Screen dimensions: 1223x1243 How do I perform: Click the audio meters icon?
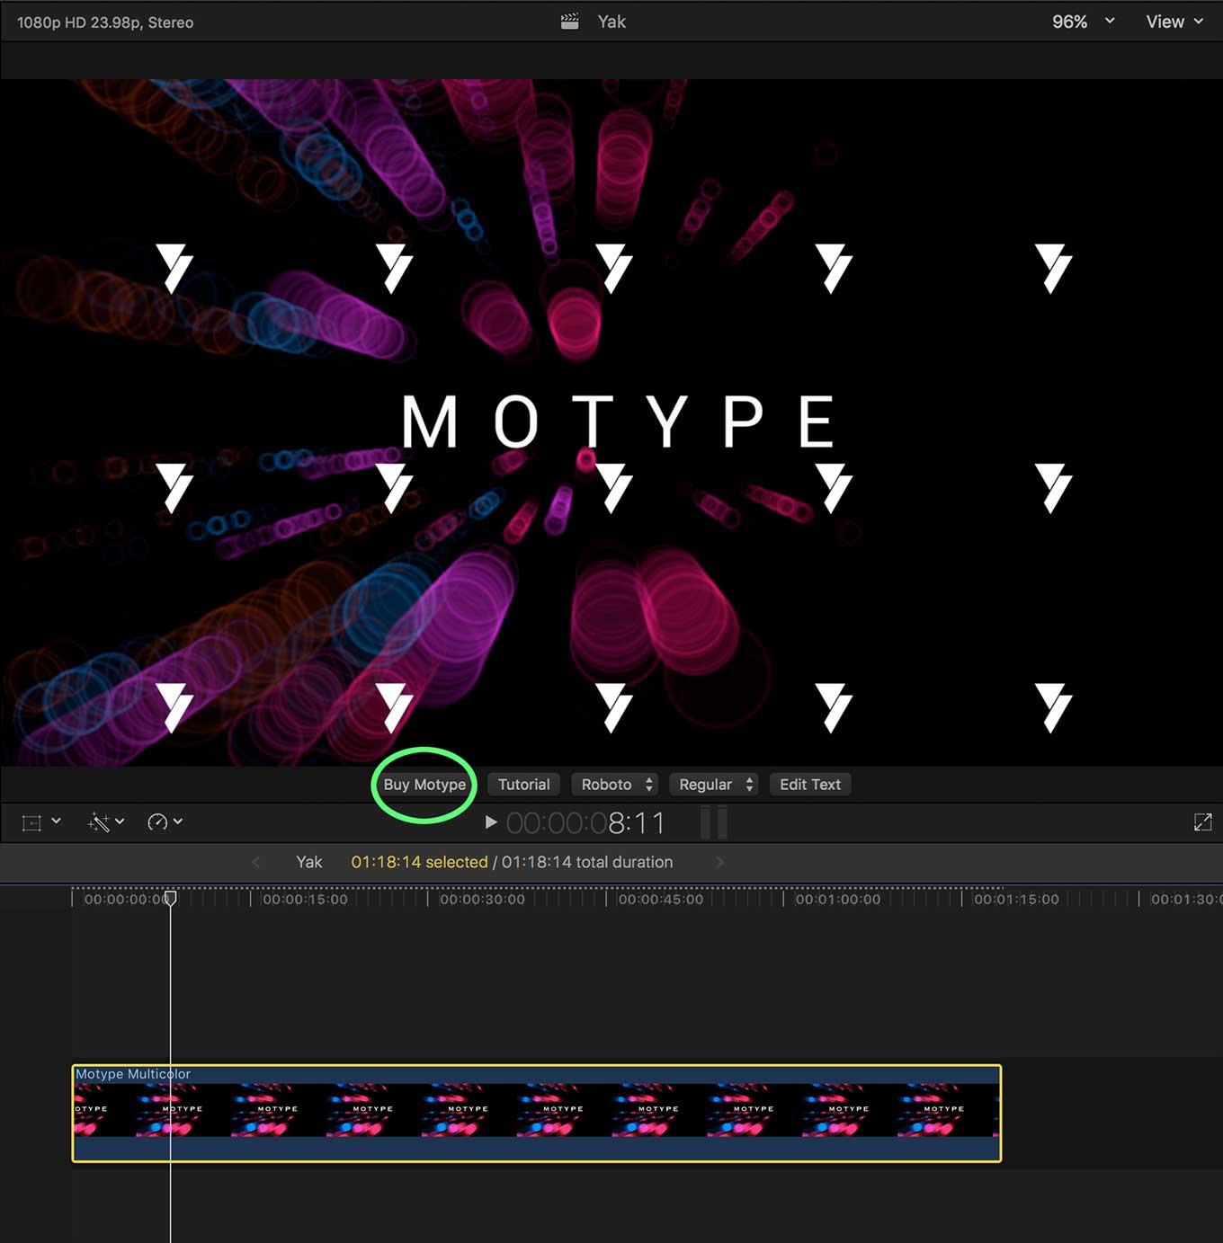[x=714, y=822]
